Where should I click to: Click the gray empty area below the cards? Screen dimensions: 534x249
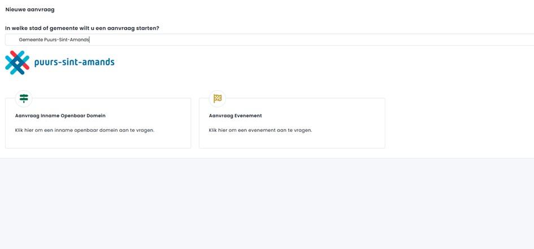coord(267,203)
